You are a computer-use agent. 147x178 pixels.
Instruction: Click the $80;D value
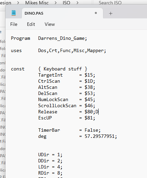pyautogui.click(x=91, y=112)
